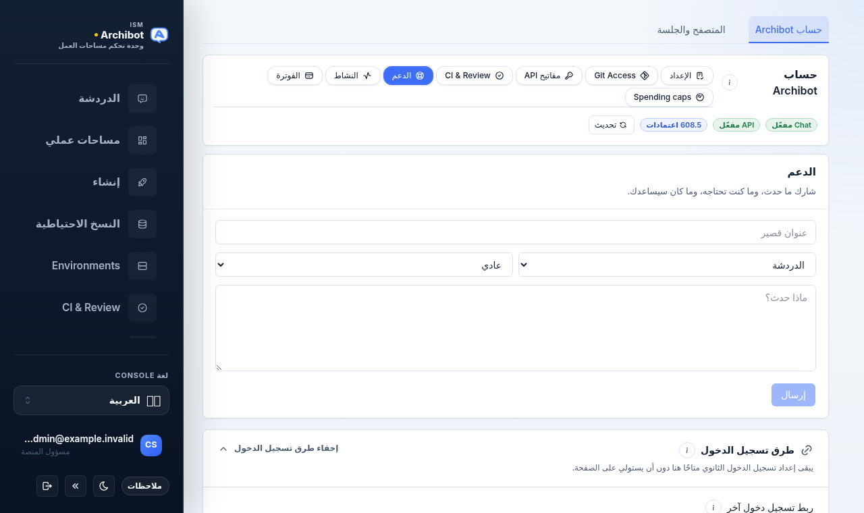Viewport: 864px width, 513px height.
Task: Open the إنشاء rocket icon
Action: coord(142,182)
